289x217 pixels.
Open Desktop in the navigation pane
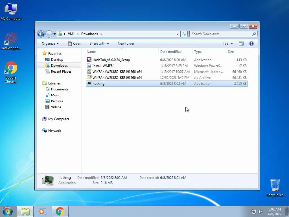point(57,60)
